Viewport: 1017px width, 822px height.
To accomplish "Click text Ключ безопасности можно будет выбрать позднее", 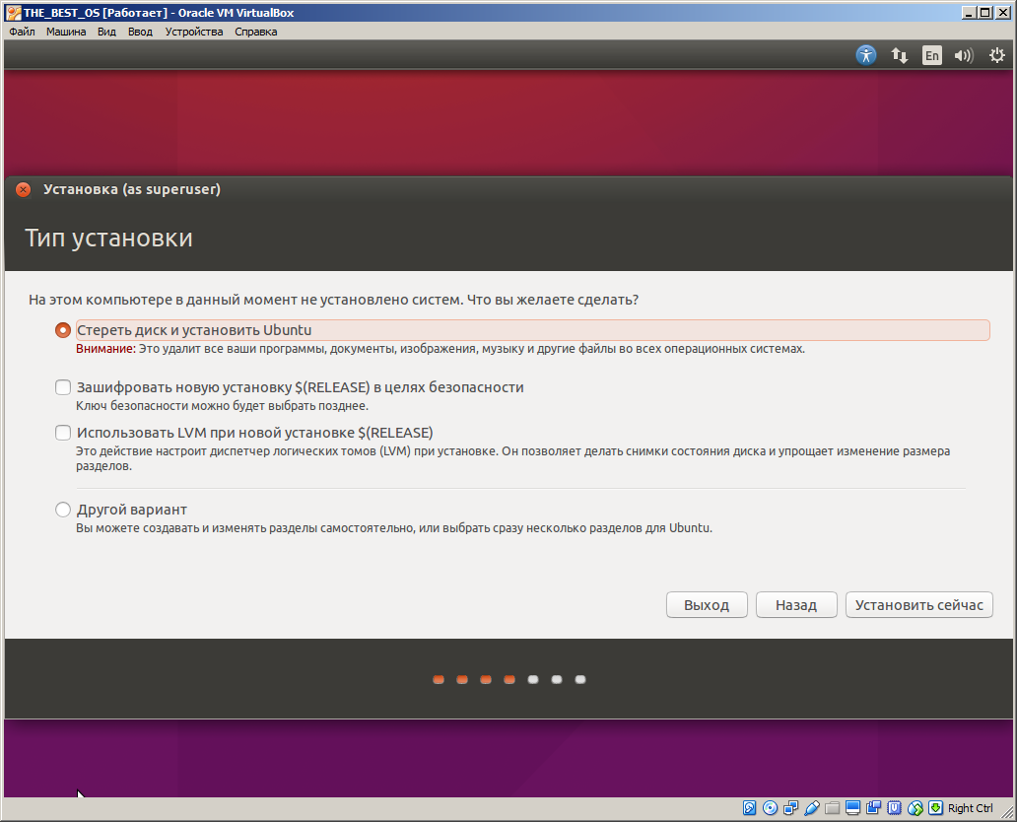I will [x=222, y=406].
